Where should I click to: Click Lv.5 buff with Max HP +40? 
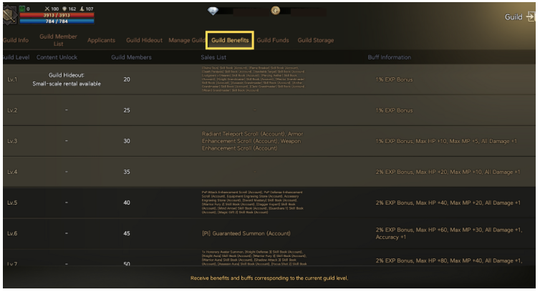(448, 203)
